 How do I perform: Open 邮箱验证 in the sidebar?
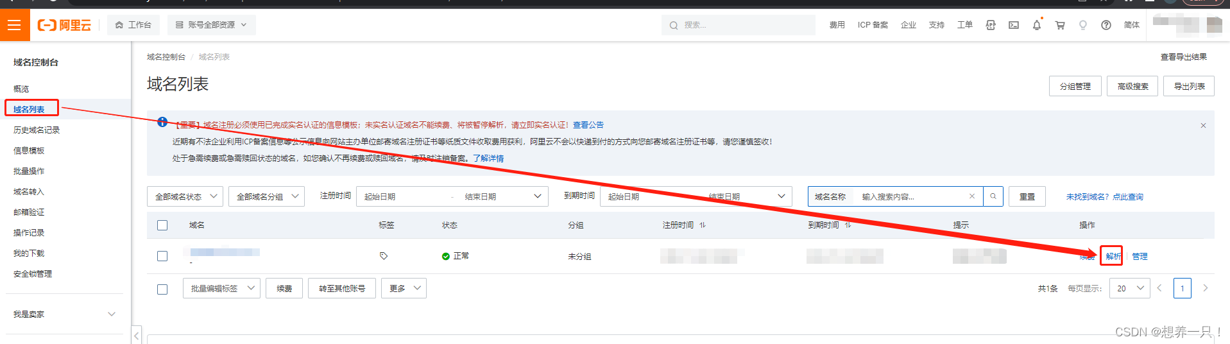(29, 212)
